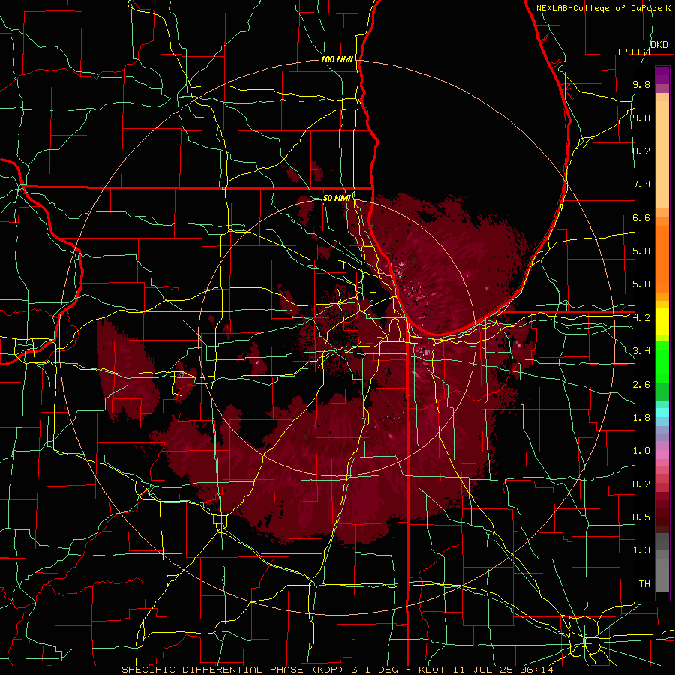
Task: Click the -0.5 legend value
Action: pyautogui.click(x=638, y=517)
